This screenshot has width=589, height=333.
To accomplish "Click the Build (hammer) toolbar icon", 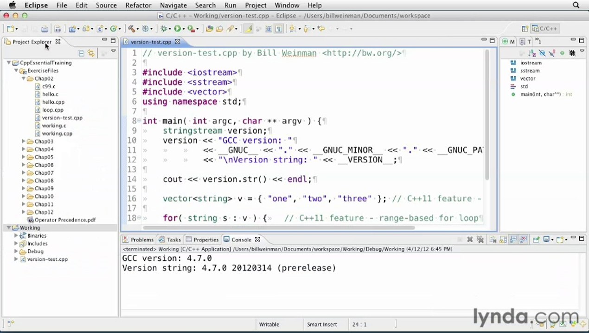I will click(x=131, y=29).
